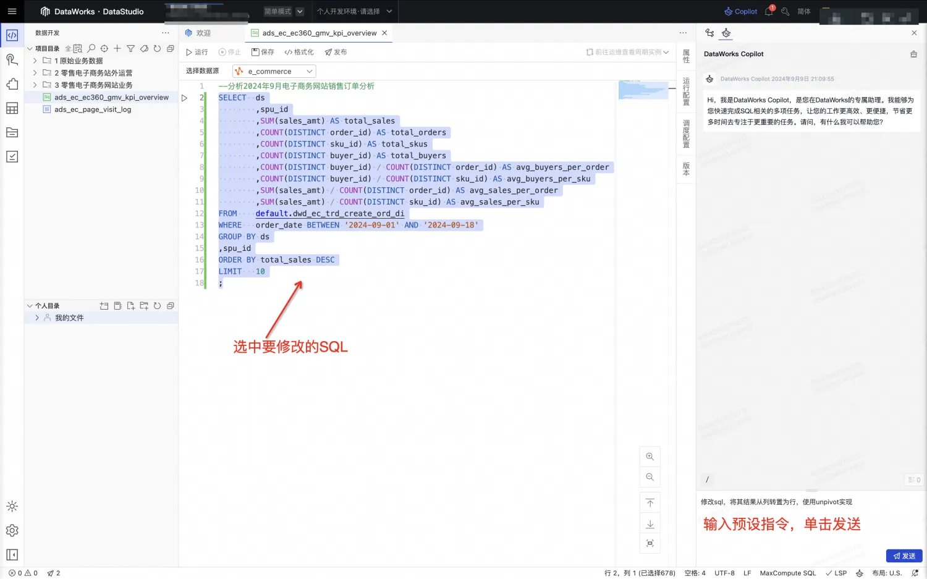Screen dimensions: 927x579
Task: Select the Data Development code icon in sidebar
Action: 12,35
